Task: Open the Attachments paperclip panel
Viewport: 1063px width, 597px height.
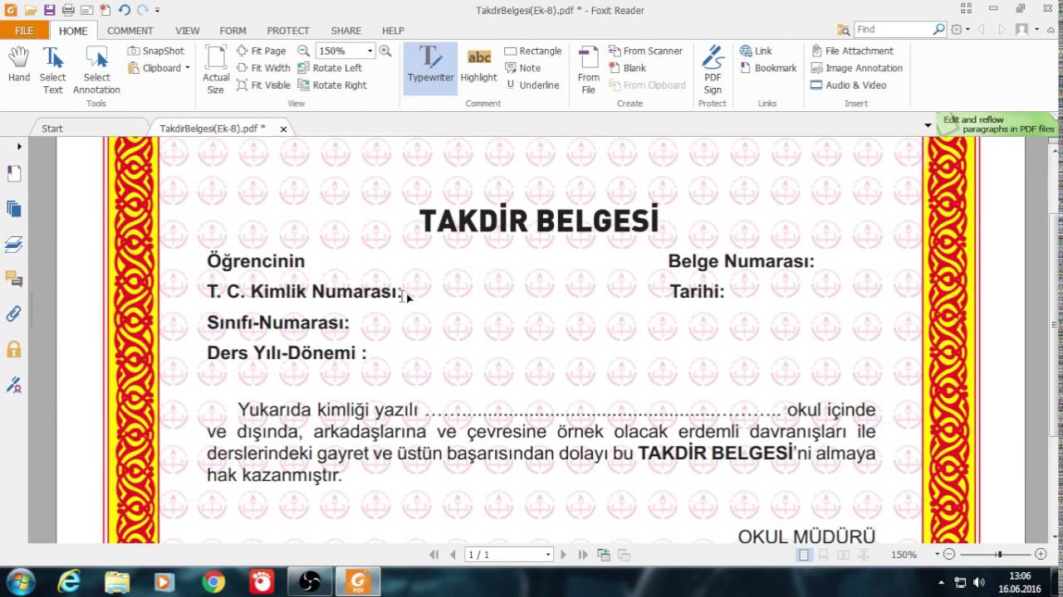Action: coord(13,313)
